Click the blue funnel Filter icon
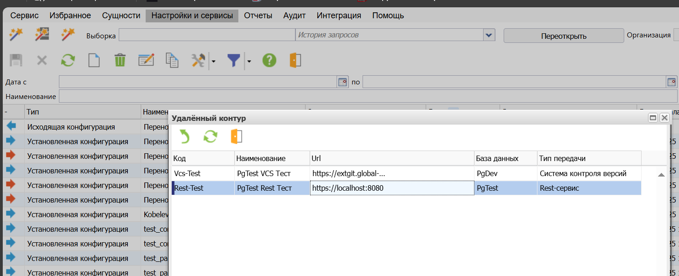This screenshot has width=679, height=276. 234,60
